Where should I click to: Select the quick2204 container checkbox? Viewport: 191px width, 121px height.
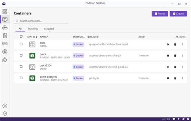tap(21, 67)
